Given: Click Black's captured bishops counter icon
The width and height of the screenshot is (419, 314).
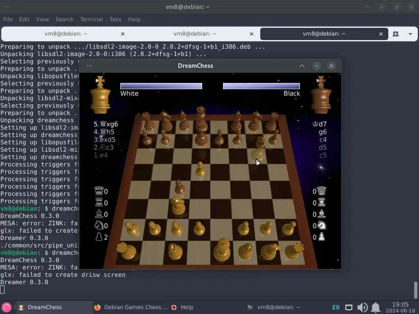Looking at the screenshot, I should point(322,214).
